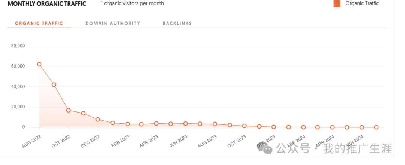
Task: Open the Backlinks tab
Action: [x=177, y=23]
